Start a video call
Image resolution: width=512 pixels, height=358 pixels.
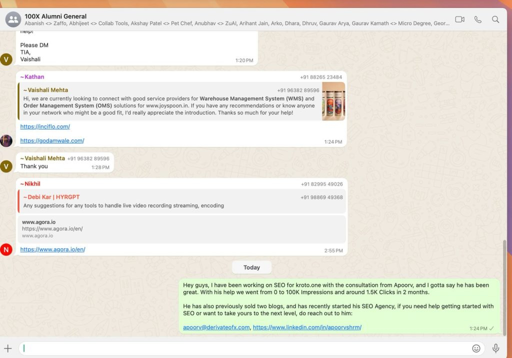pyautogui.click(x=459, y=19)
